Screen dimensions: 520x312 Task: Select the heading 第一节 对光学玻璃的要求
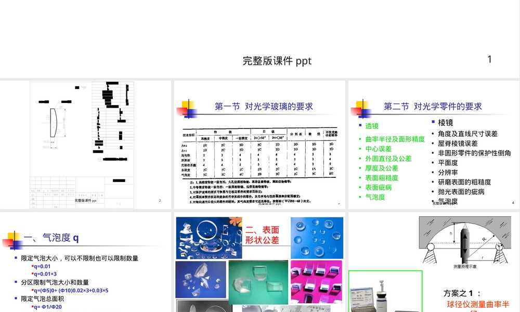pos(264,107)
